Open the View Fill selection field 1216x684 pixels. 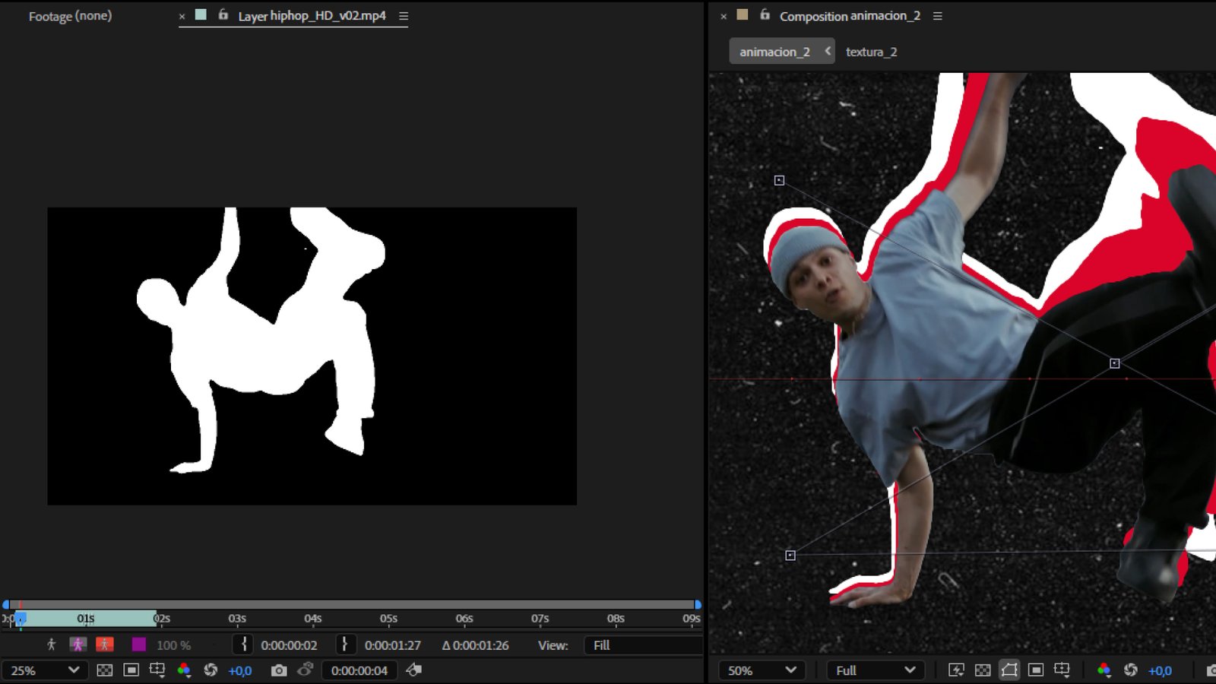pyautogui.click(x=643, y=644)
